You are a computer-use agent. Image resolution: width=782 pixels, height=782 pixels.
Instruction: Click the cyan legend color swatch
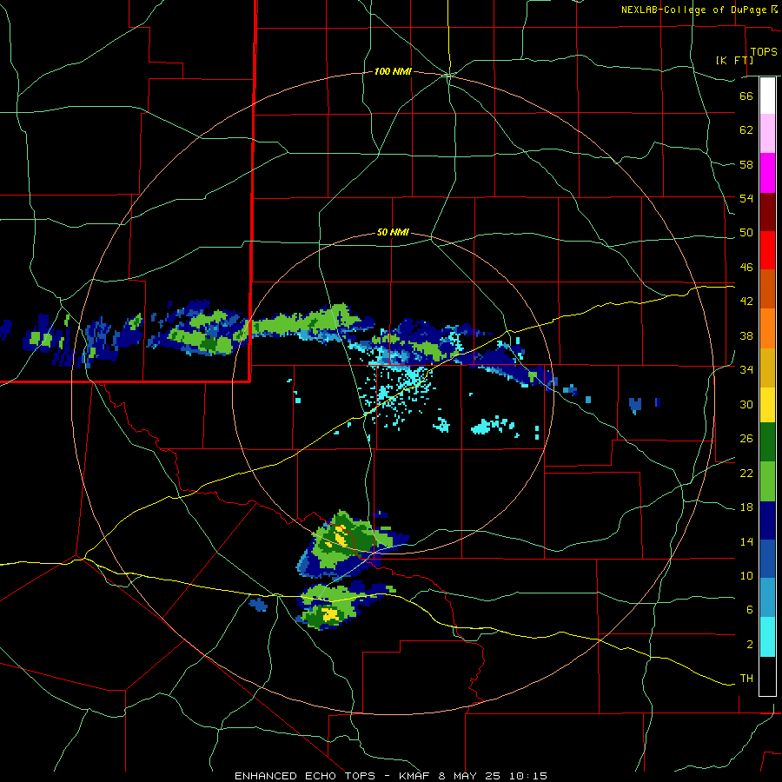click(x=767, y=637)
